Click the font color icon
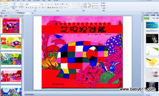The height and width of the screenshot is (96, 159). (x=36, y=8)
